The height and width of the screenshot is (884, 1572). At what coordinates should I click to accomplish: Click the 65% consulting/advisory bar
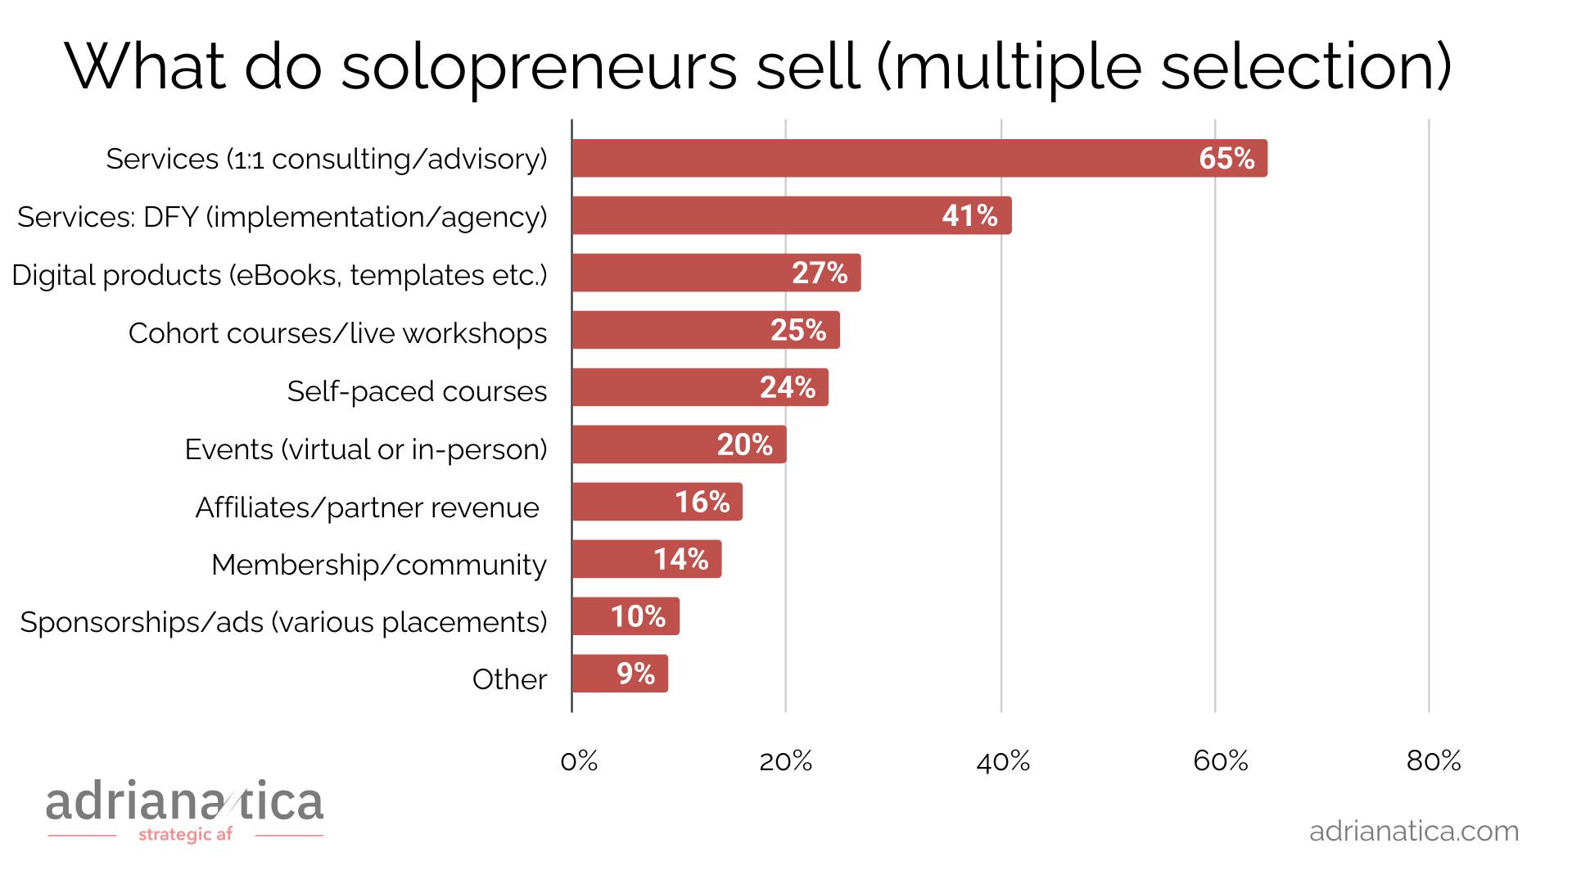tap(919, 158)
